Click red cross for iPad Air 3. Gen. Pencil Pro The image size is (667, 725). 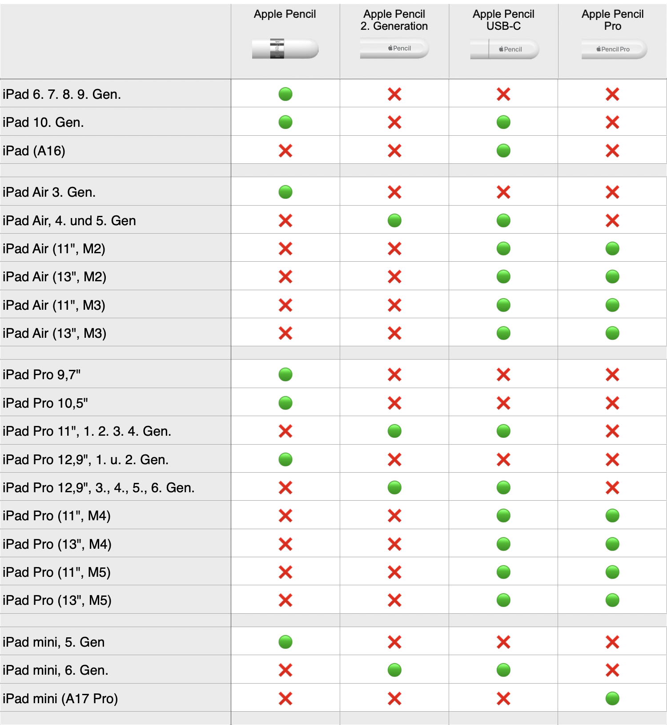pos(612,192)
